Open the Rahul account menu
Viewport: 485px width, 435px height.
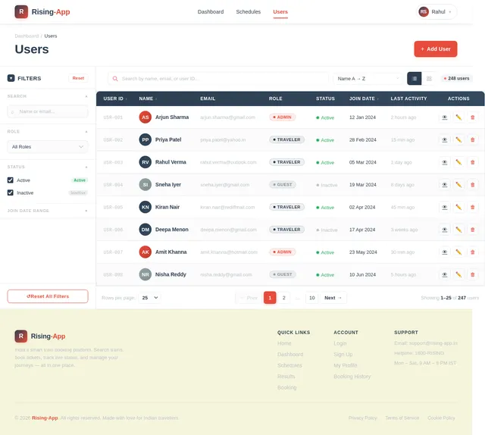(x=436, y=12)
